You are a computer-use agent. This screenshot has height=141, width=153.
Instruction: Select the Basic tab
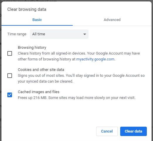pyautogui.click(x=37, y=20)
